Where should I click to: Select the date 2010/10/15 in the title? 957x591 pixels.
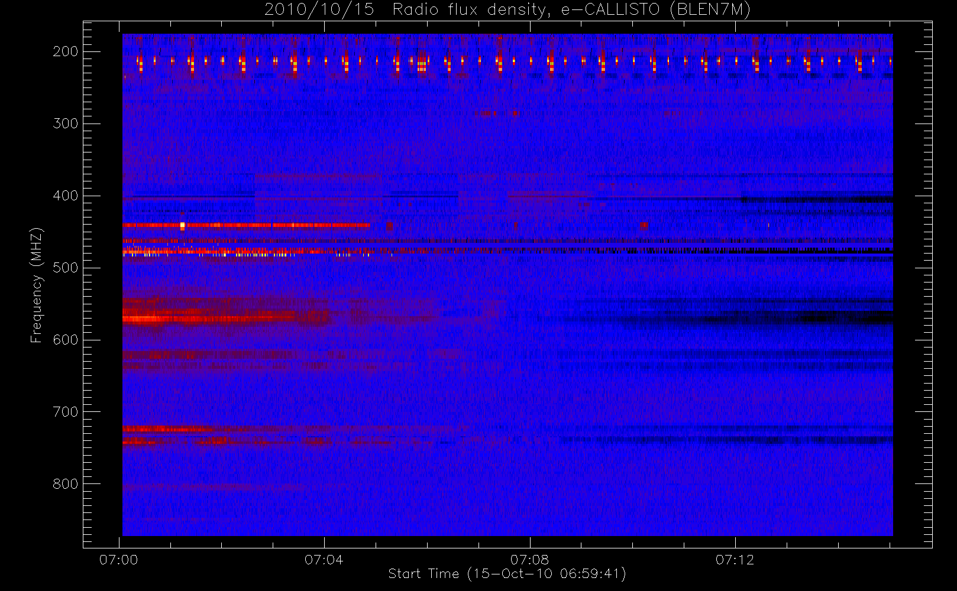coord(319,10)
